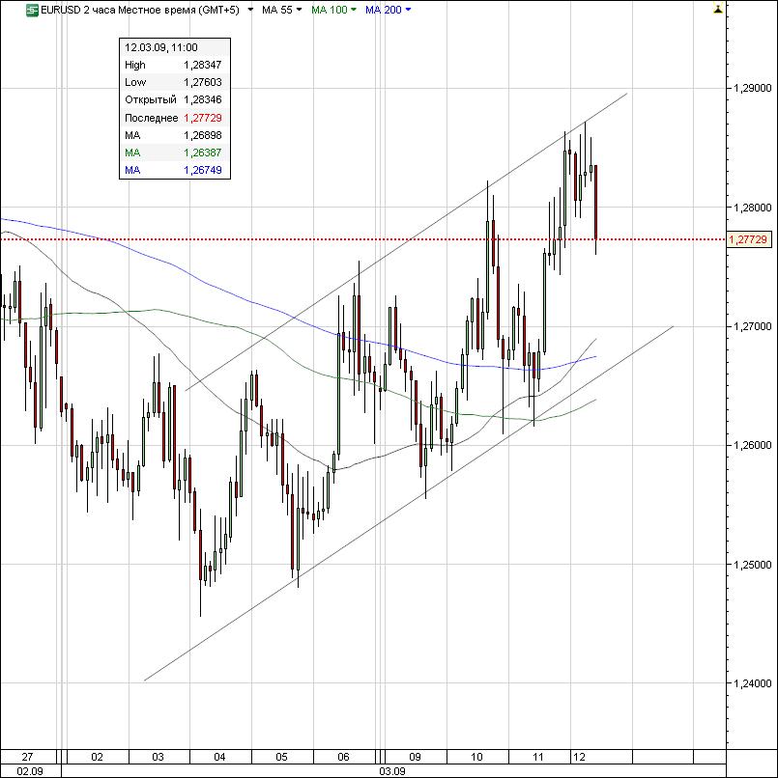778x778 pixels.
Task: Click date 10 on the time axis
Action: pos(476,757)
